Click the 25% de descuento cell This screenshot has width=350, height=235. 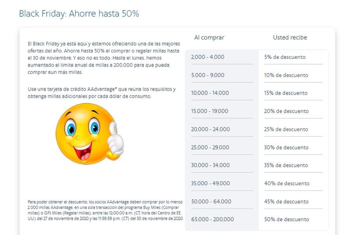[286, 129]
